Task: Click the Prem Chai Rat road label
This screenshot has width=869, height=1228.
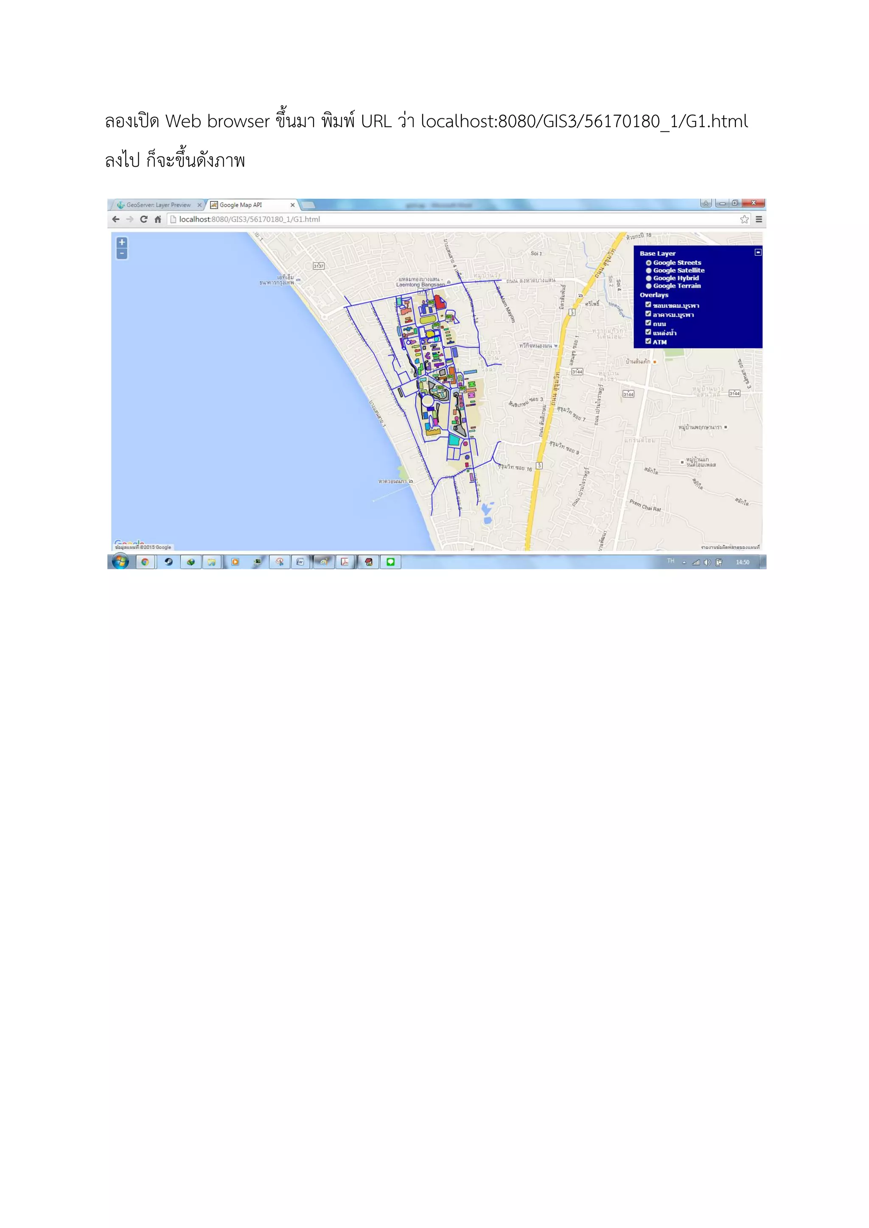Action: click(x=645, y=505)
